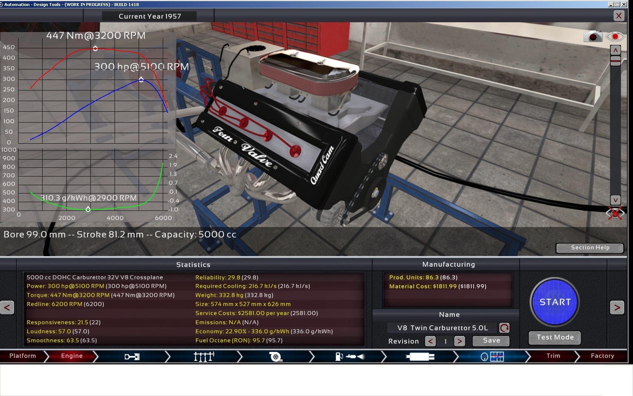Click the torque peak marker on graph
Screen dimensions: 633x396
point(95,48)
